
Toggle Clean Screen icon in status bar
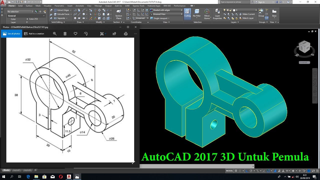[313, 171]
